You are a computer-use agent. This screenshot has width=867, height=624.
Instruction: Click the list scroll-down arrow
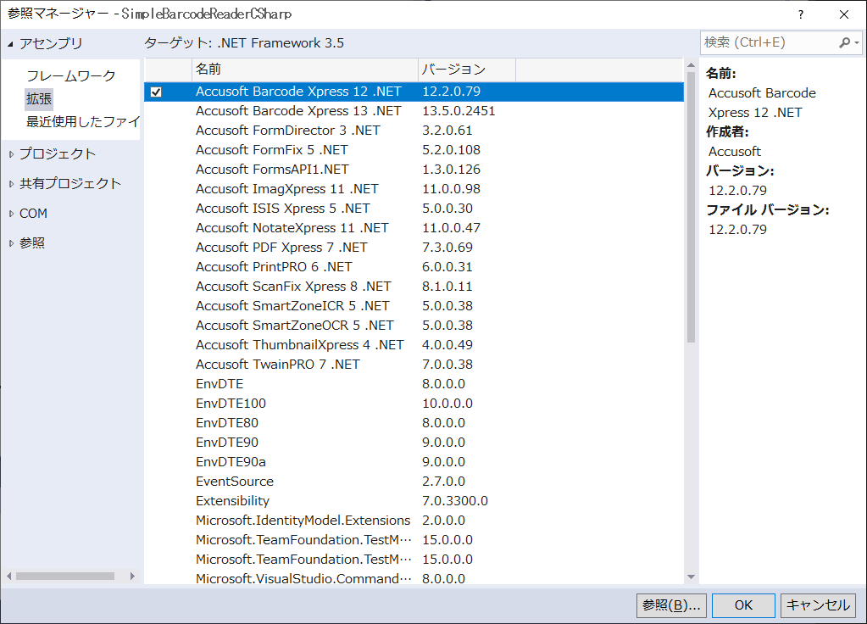[x=691, y=577]
